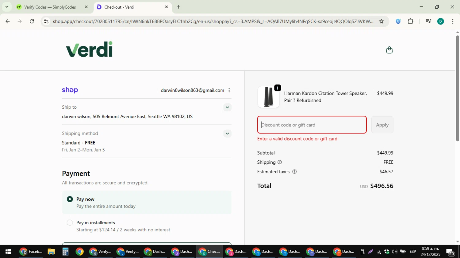Click the Apply discount button
The height and width of the screenshot is (258, 460).
pyautogui.click(x=382, y=125)
